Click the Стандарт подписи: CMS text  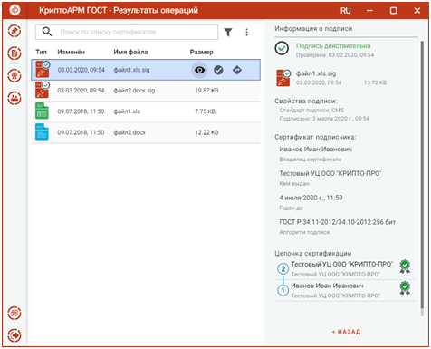coord(311,111)
